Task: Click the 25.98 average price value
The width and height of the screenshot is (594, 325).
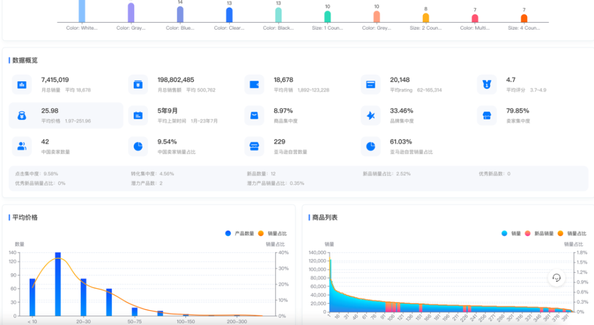Action: pyautogui.click(x=50, y=111)
